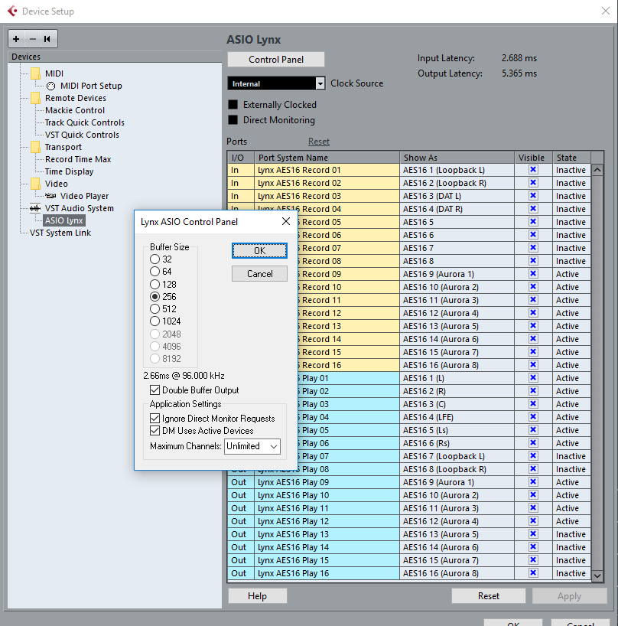Toggle visibility for Lynx AES16 Record 01

532,170
